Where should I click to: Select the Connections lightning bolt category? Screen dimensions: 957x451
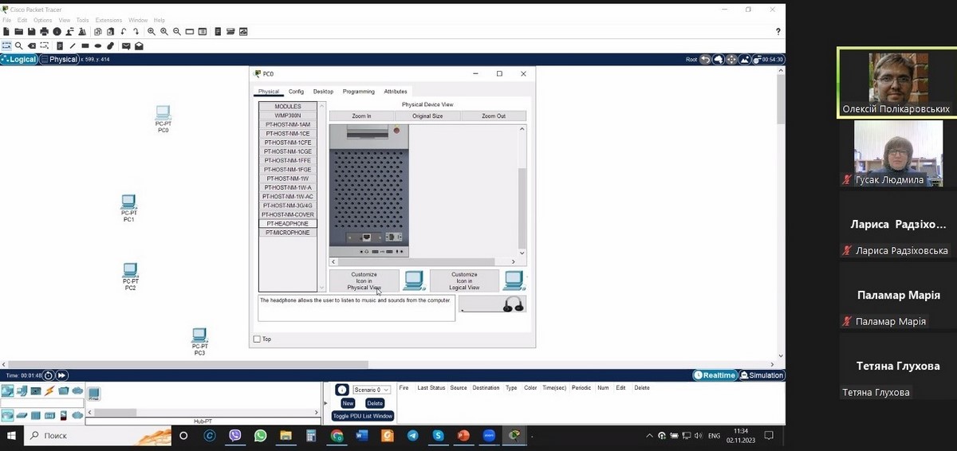click(x=49, y=391)
